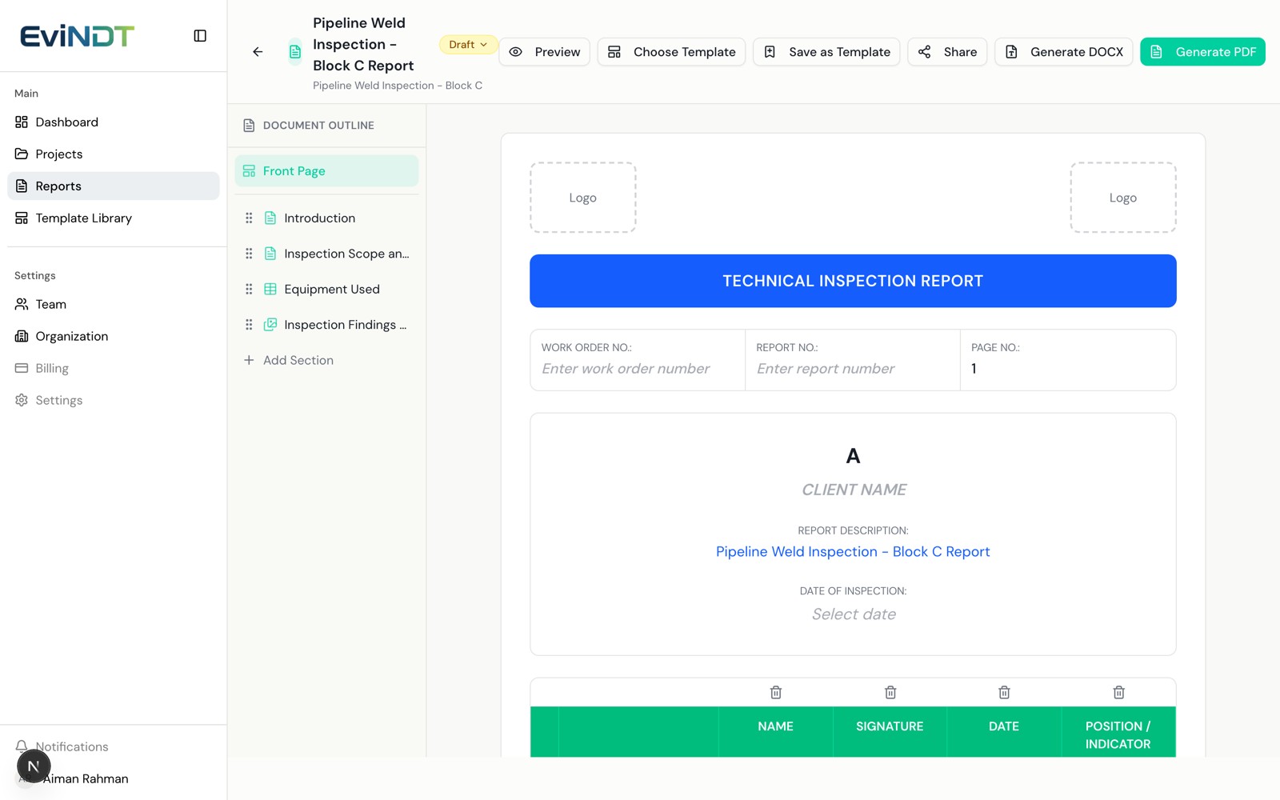This screenshot has height=800, width=1280.
Task: Click the Generate PDF button
Action: [1202, 52]
